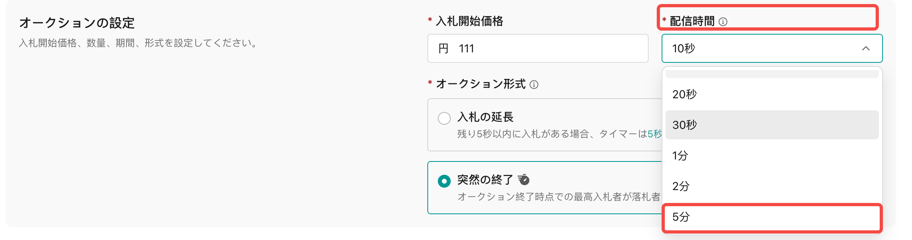This screenshot has width=912, height=240.
Task: Select the 突然の終了 radio button
Action: point(444,181)
